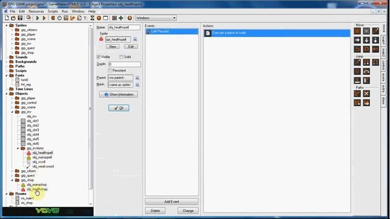The image size is (390, 219).
Task: Run the game with the green play icon
Action: point(38,18)
